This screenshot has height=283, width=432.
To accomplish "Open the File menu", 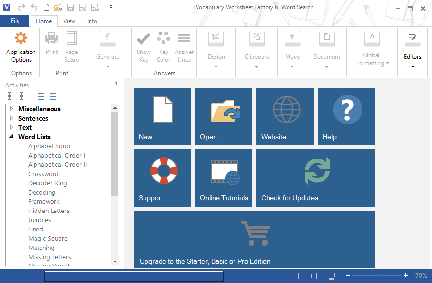I will click(x=15, y=21).
